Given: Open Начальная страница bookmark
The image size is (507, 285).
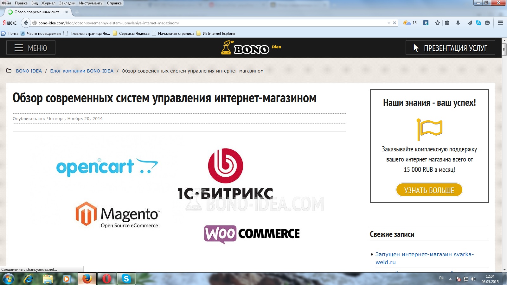Looking at the screenshot, I should (x=173, y=33).
